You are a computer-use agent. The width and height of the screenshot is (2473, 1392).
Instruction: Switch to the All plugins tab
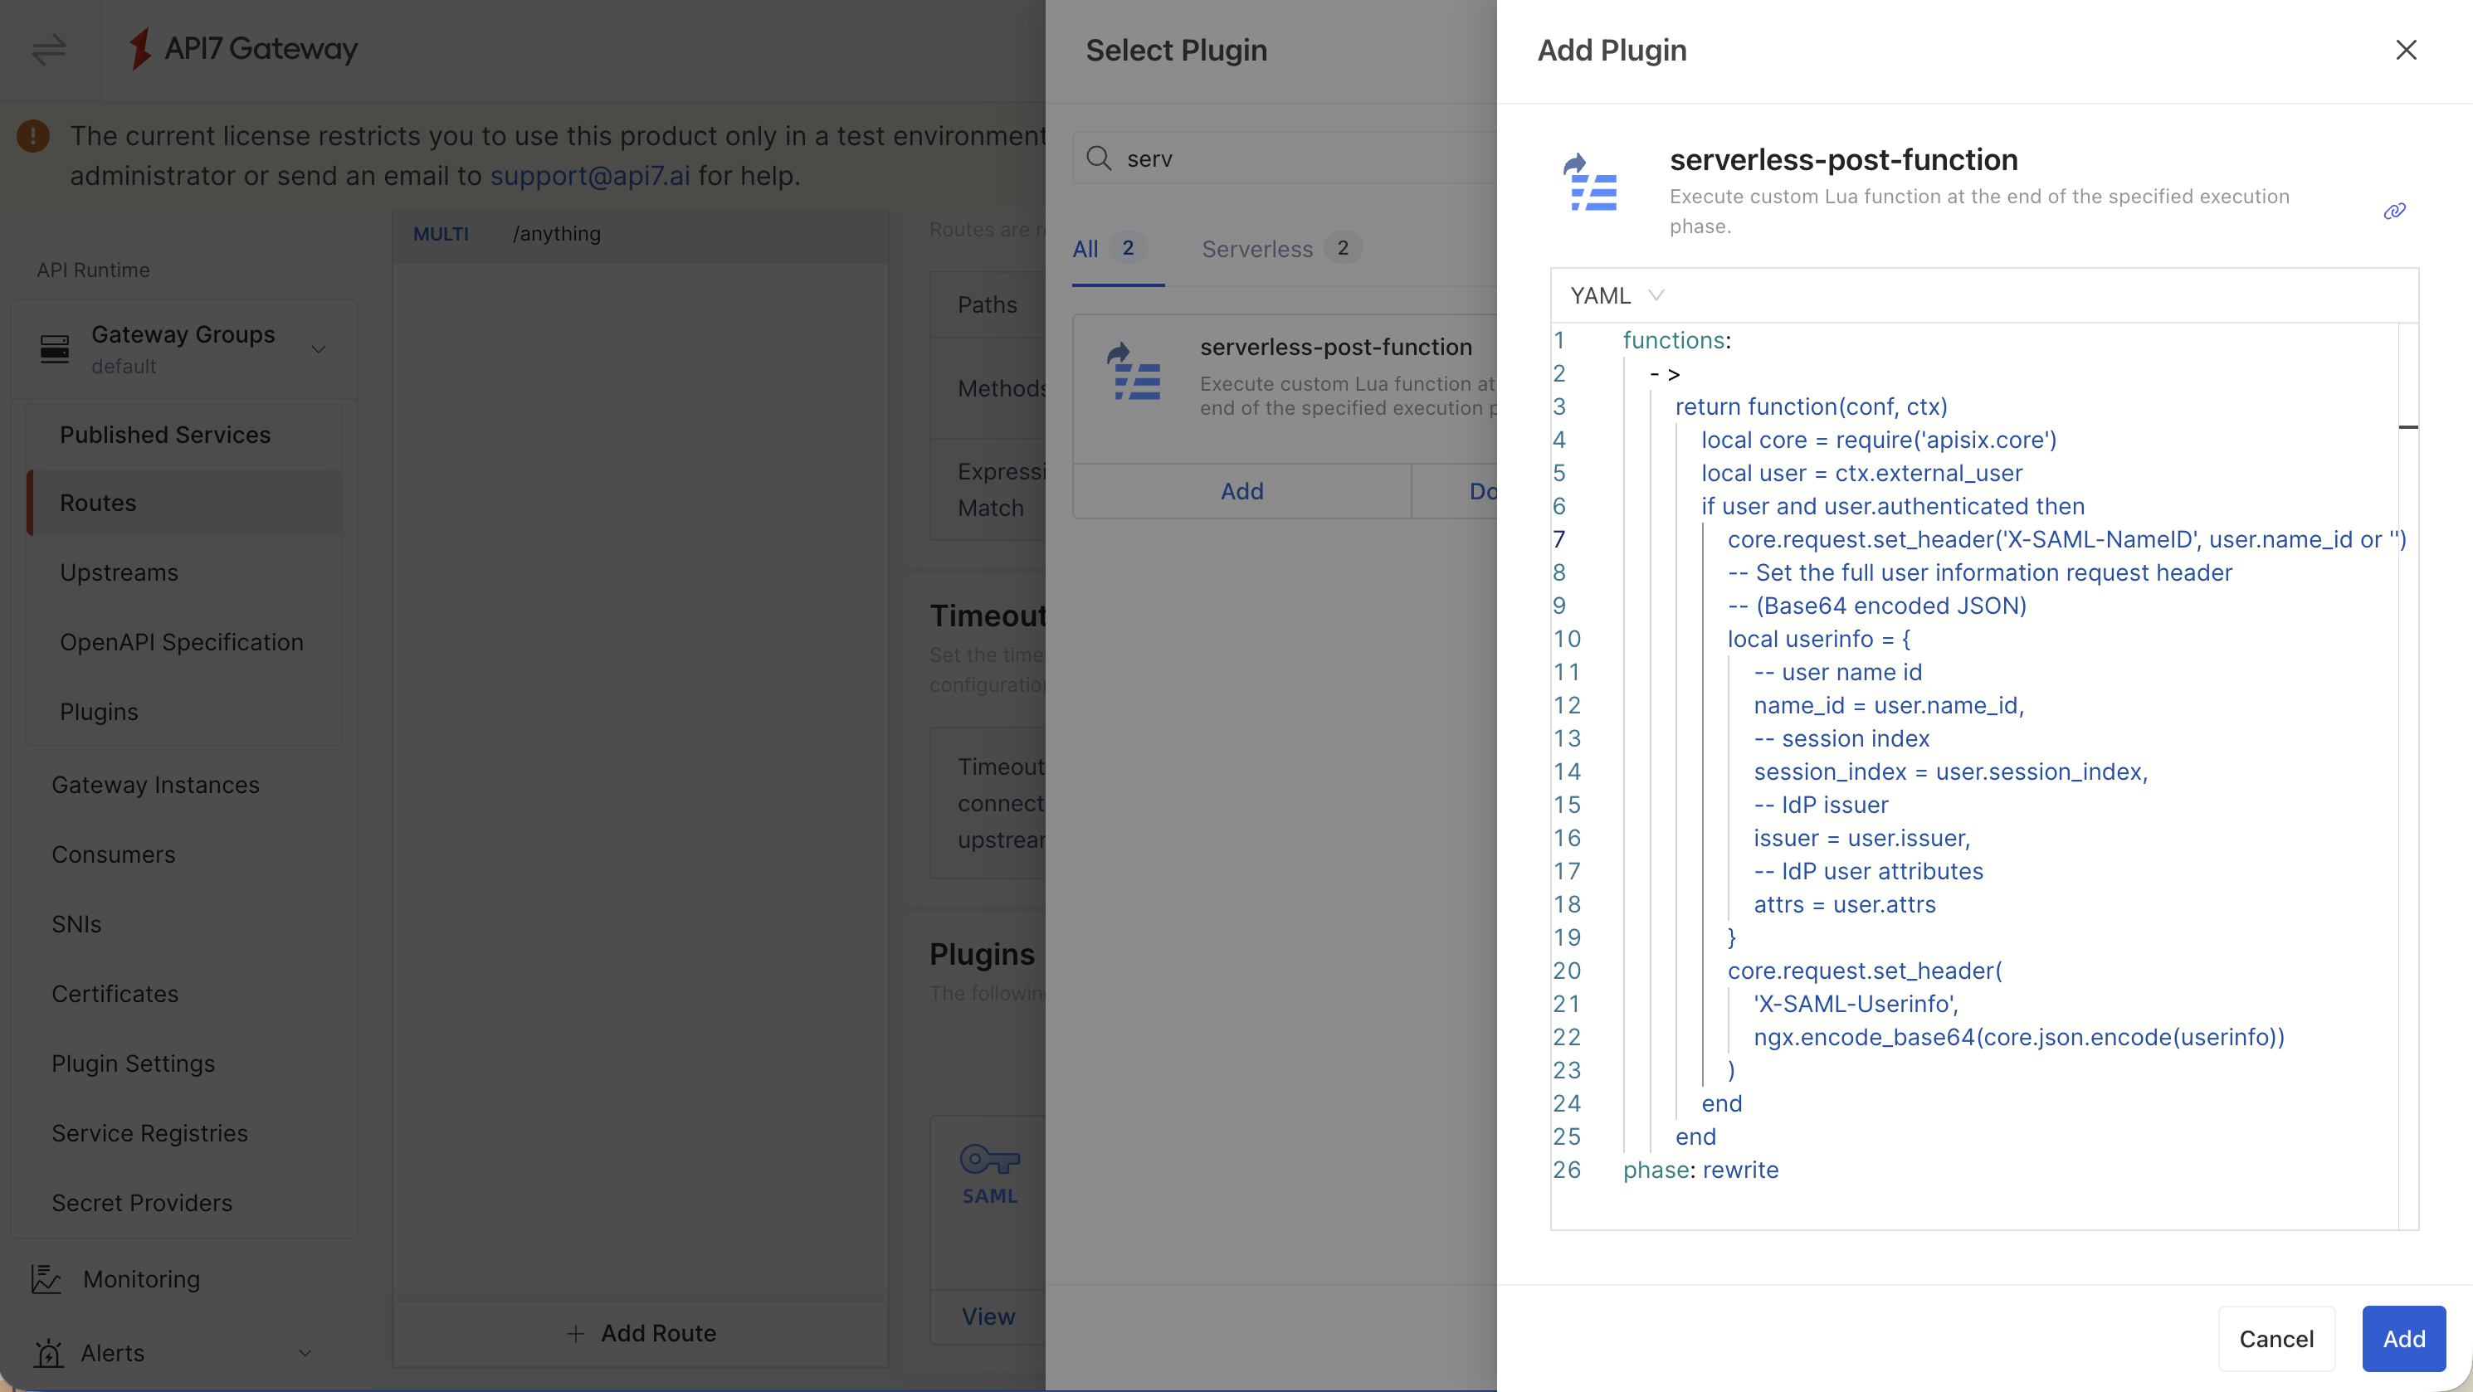(1085, 249)
